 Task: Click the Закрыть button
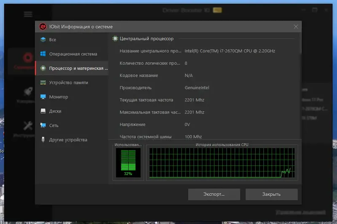[271, 194]
